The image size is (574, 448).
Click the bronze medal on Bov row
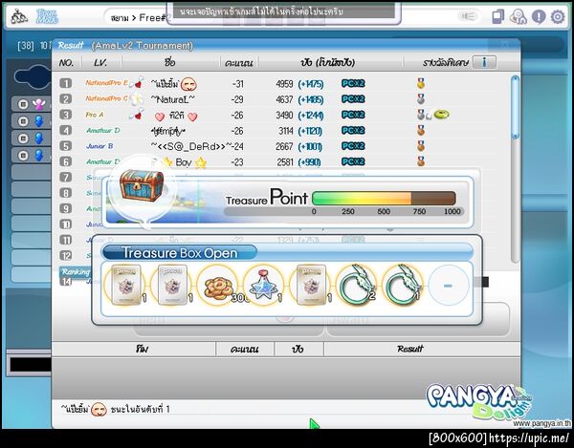click(421, 161)
